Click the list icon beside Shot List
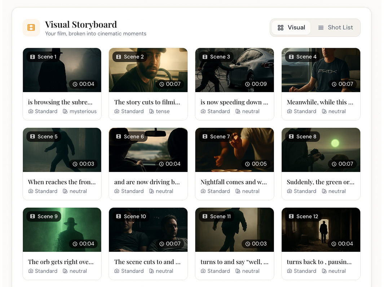The width and height of the screenshot is (384, 287). pyautogui.click(x=321, y=28)
